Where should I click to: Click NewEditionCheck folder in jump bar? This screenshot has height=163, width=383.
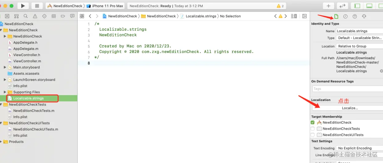(159, 16)
